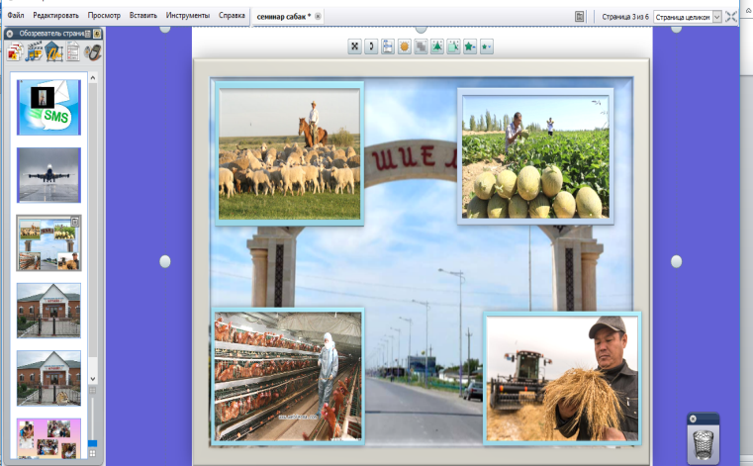The height and width of the screenshot is (466, 753).
Task: Click the move-object cross-arrows icon in floating toolbar
Action: (354, 47)
